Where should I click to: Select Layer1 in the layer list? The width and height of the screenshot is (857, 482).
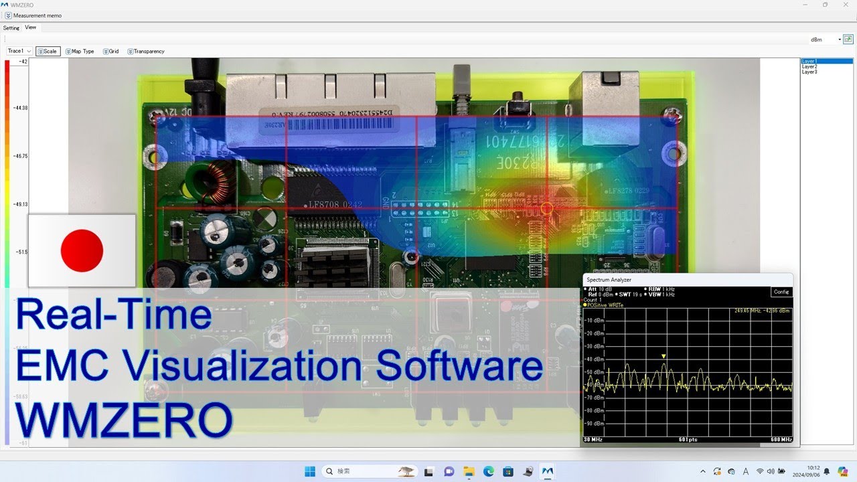coord(827,61)
